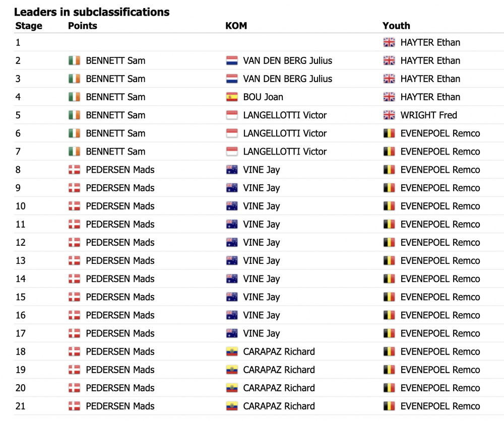
Task: Open HAYTER Ethan rider link in stage 1
Action: click(x=430, y=42)
